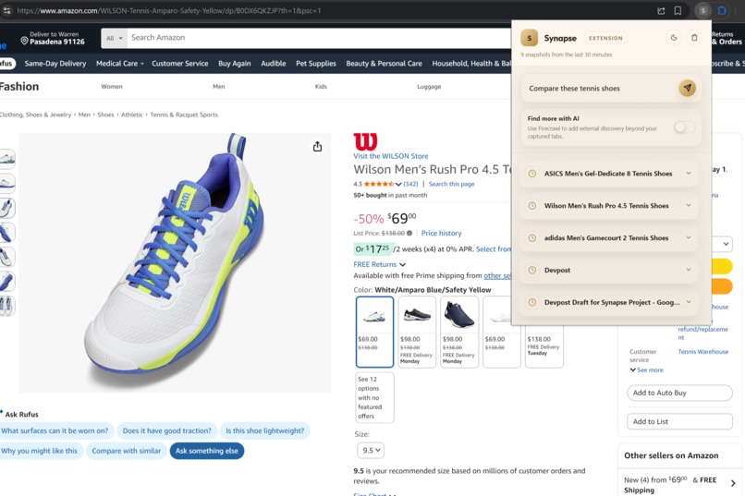The height and width of the screenshot is (496, 745).
Task: Click the Synapse Compare these tennis shoes field
Action: click(601, 89)
